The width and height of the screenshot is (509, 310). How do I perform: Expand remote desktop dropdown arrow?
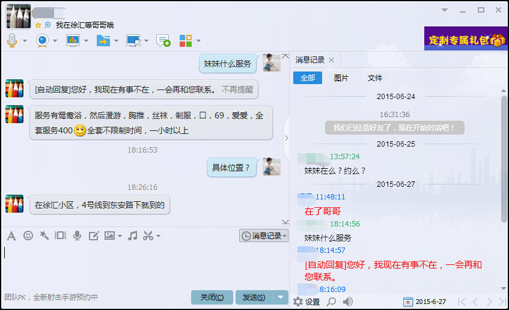(146, 41)
